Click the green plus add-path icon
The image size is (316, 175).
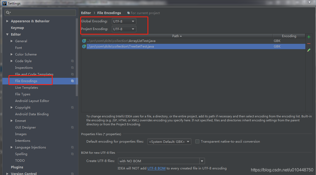click(x=309, y=37)
